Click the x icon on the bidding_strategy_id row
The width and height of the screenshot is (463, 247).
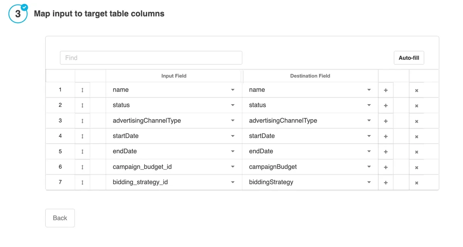pos(417,182)
